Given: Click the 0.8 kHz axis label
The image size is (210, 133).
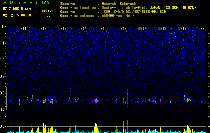Looking at the screenshot, I should point(3,93).
